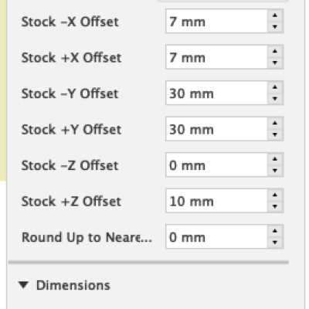Decrease Stock +Y Offset with down arrow
This screenshot has width=309, height=309.
click(275, 134)
